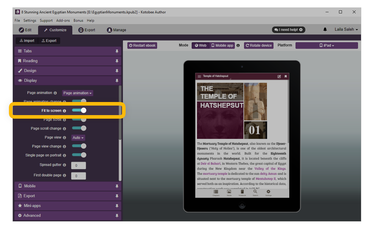Click I need help! button
Screen dimensions: 372x229
click(289, 30)
